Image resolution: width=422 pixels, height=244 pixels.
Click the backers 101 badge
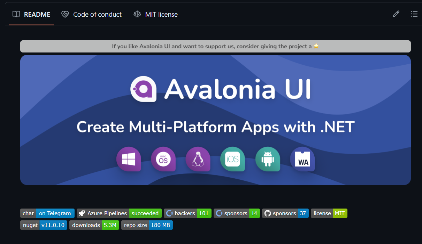[187, 213]
